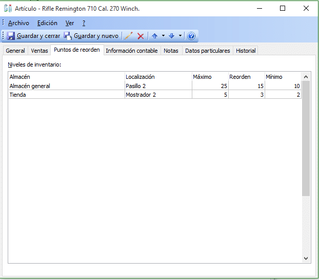Switch to the Ventas tab
The width and height of the screenshot is (319, 280).
click(x=39, y=51)
